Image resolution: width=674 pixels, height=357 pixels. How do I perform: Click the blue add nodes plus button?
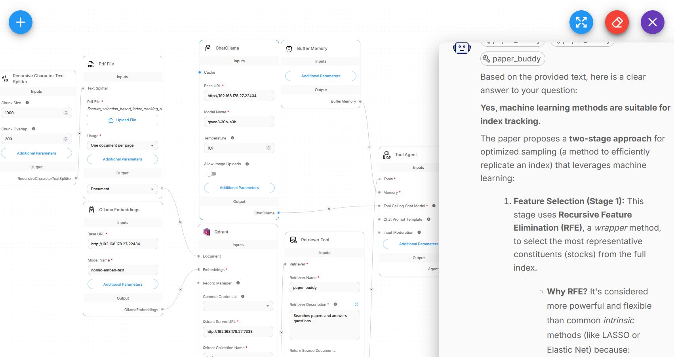click(x=21, y=22)
